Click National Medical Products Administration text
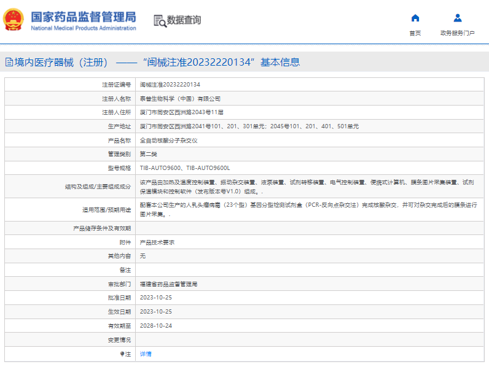The height and width of the screenshot is (367, 489). point(84,28)
